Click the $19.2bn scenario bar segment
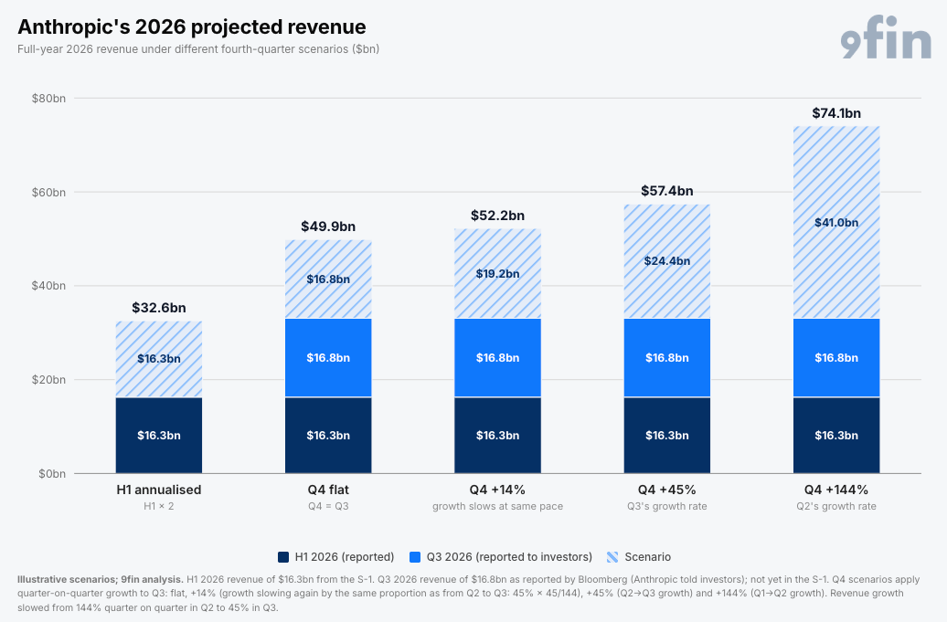Screen dimensions: 947x622 tap(497, 274)
